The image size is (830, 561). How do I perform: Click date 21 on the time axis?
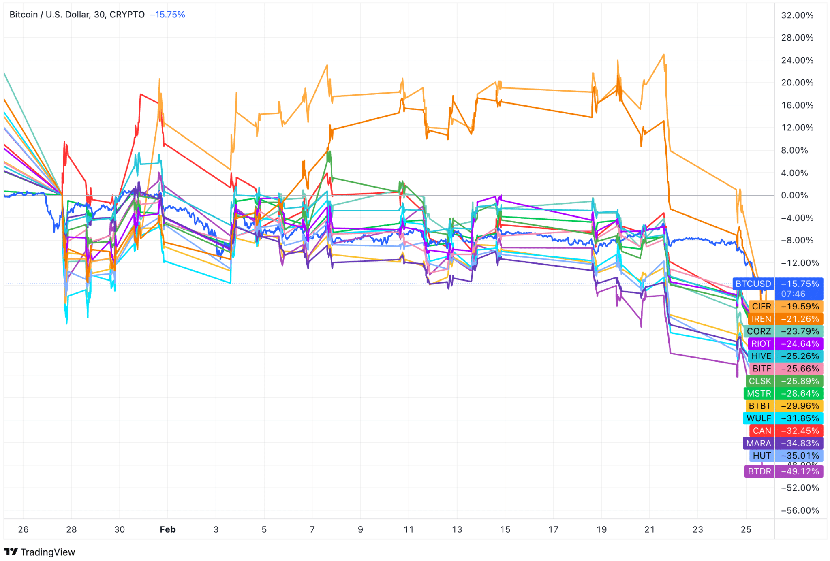coord(650,529)
